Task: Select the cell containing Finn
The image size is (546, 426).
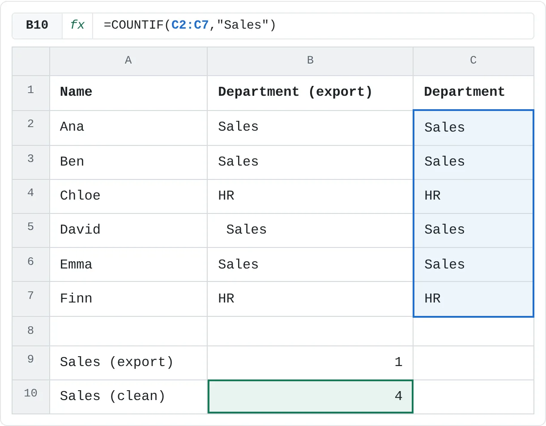Action: tap(128, 298)
